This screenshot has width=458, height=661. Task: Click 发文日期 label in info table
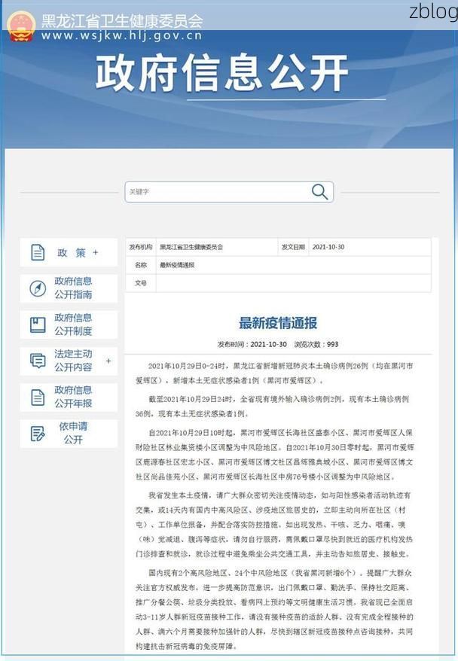click(293, 247)
